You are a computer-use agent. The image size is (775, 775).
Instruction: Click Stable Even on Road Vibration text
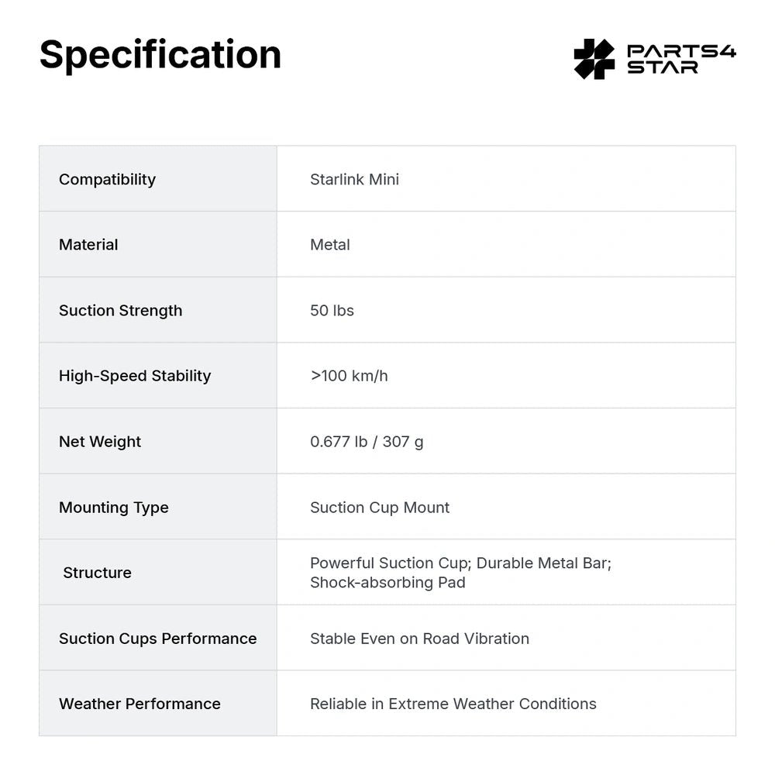click(419, 638)
